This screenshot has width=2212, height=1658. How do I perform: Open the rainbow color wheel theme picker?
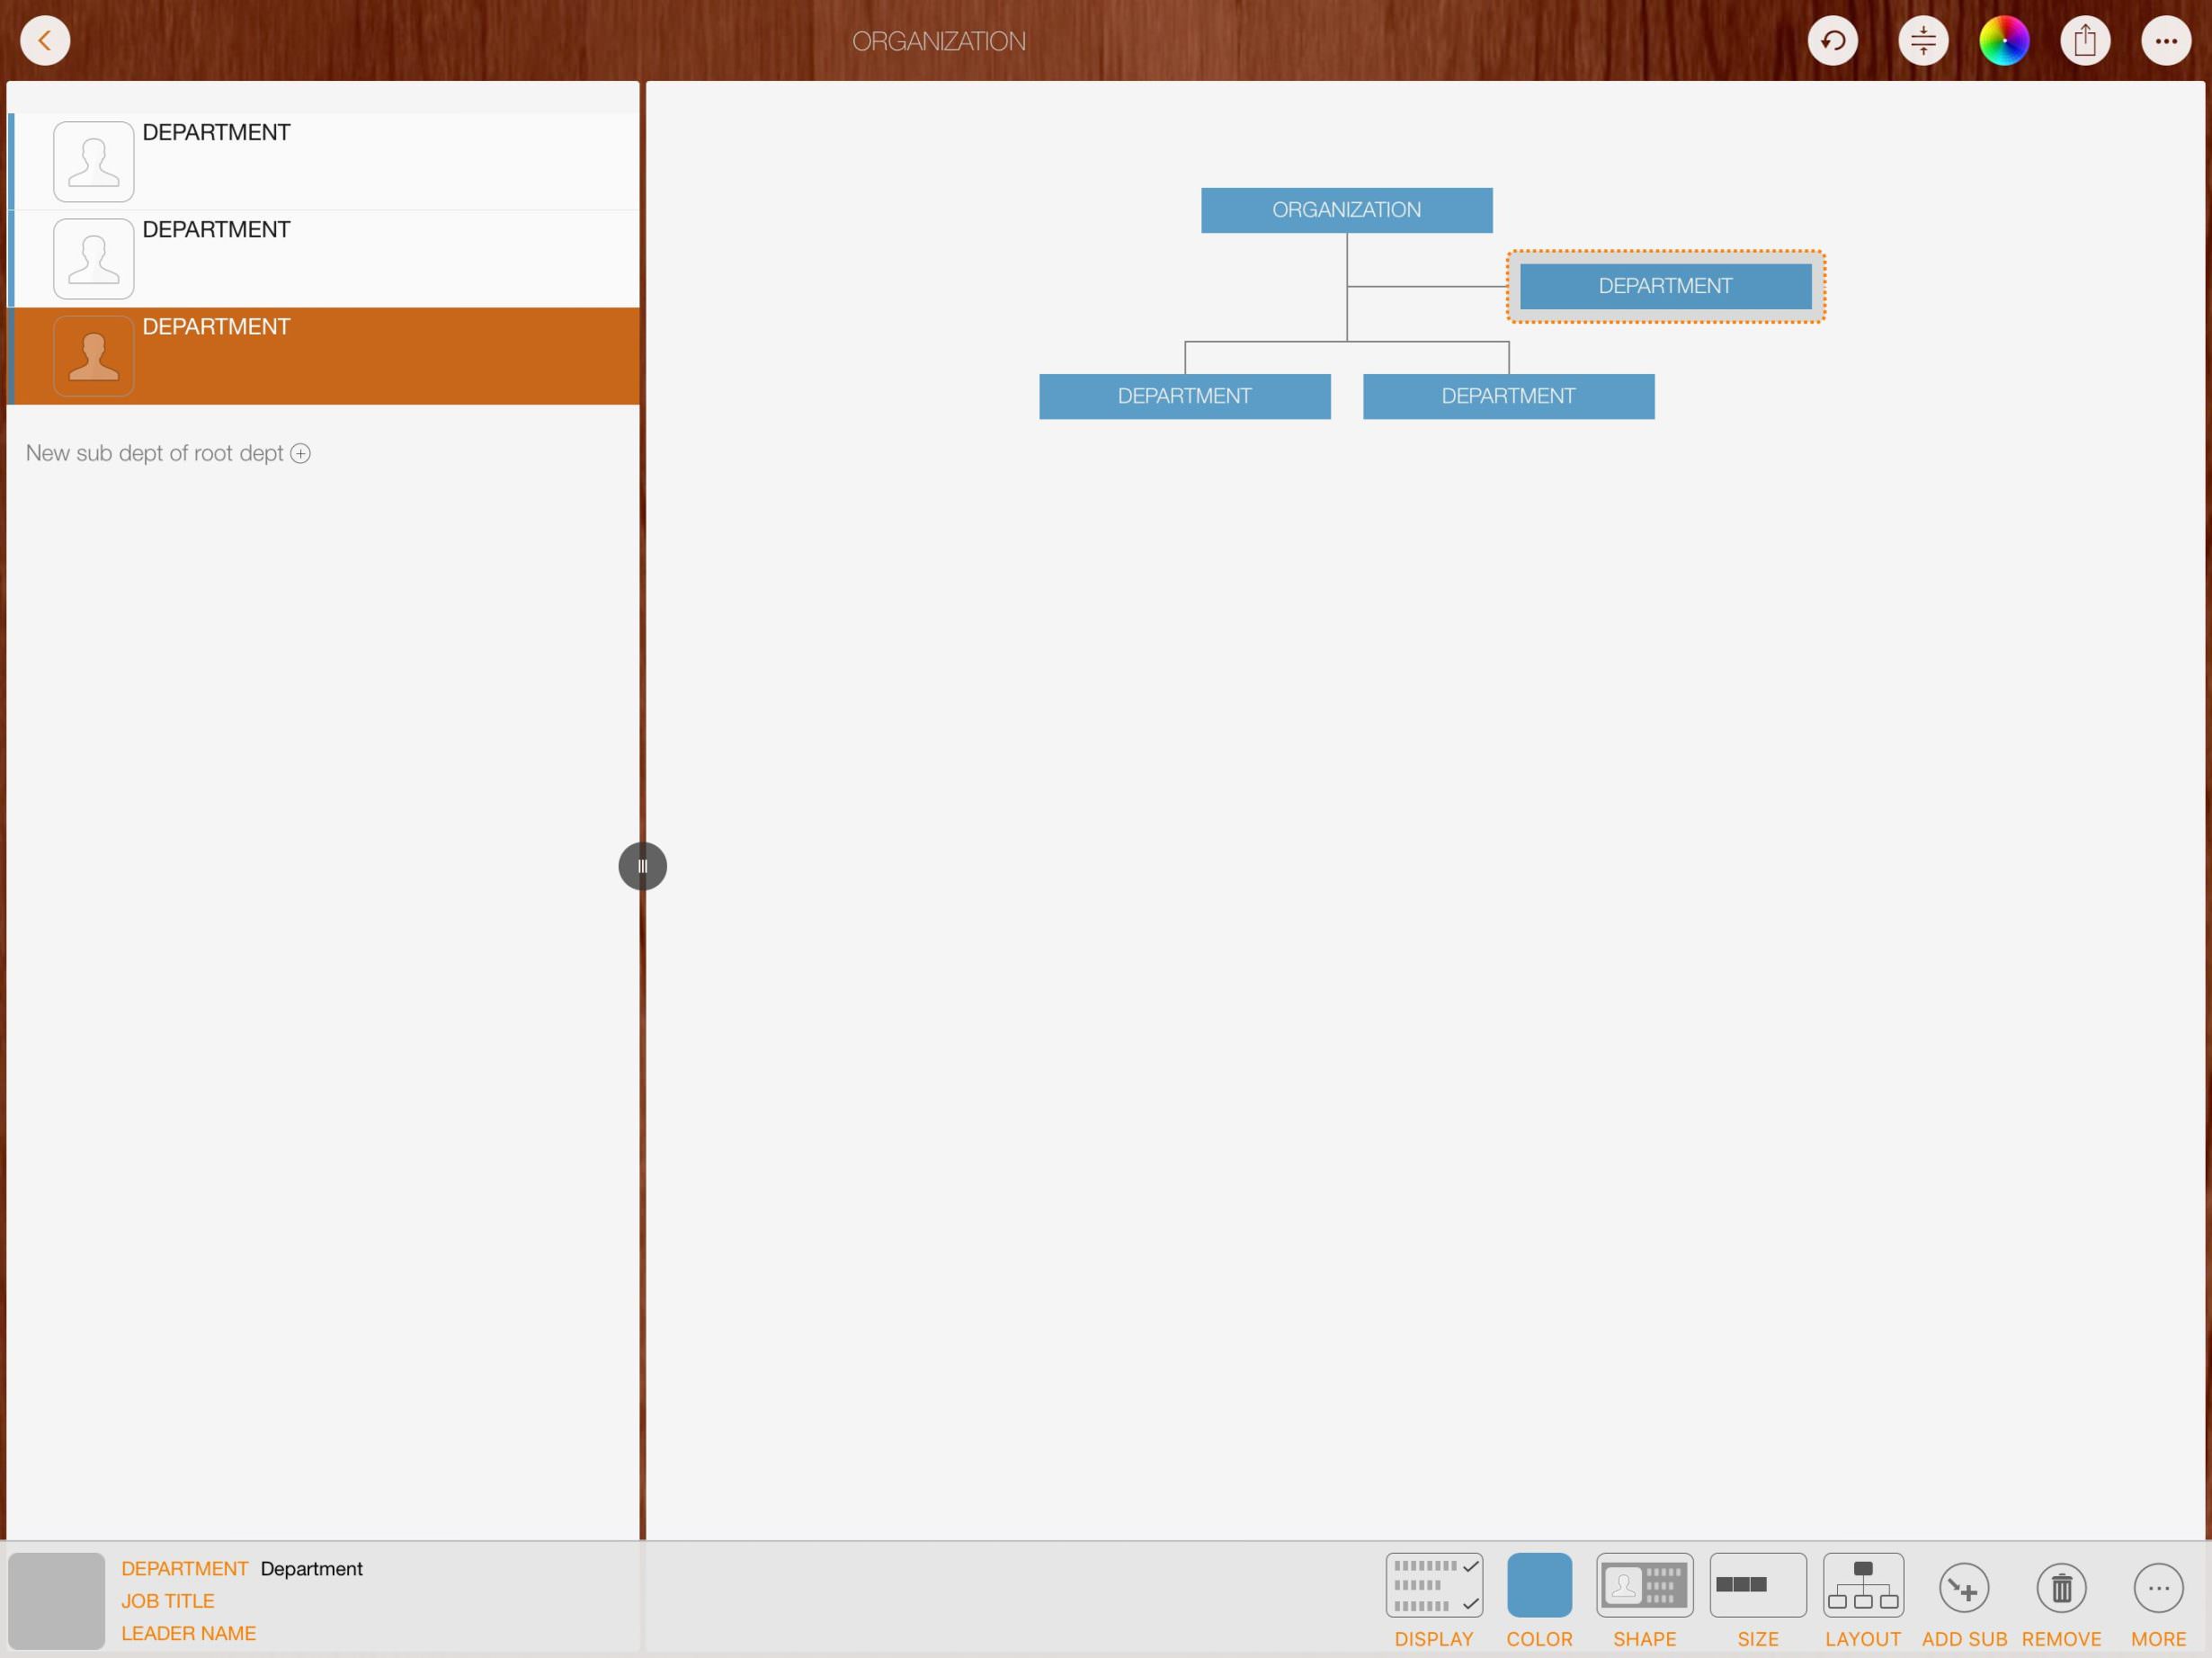2004,41
